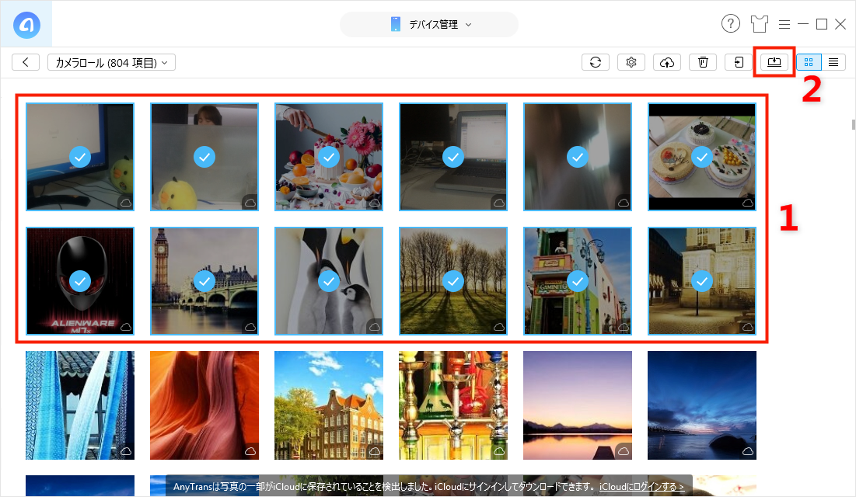The image size is (856, 497).
Task: Click cloud icon on sunset lake photo
Action: (624, 451)
